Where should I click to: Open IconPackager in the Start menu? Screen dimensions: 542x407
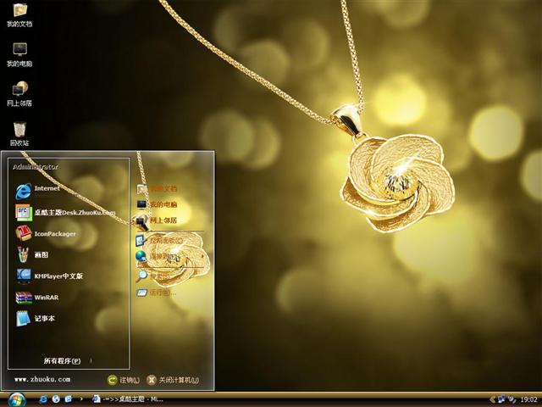coord(53,233)
